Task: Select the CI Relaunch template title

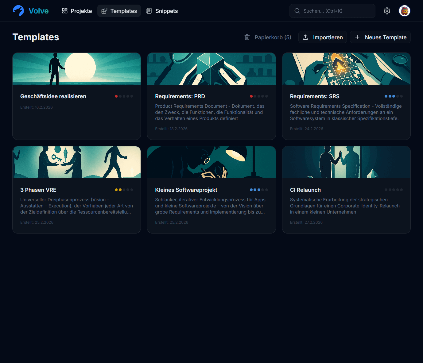Action: [x=305, y=190]
